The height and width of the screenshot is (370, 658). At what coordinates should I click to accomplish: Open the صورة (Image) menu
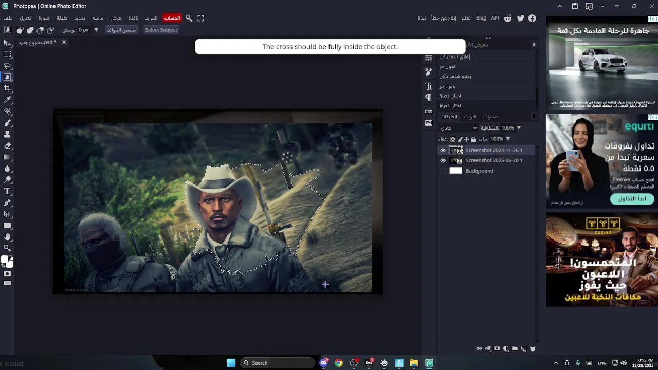click(44, 18)
